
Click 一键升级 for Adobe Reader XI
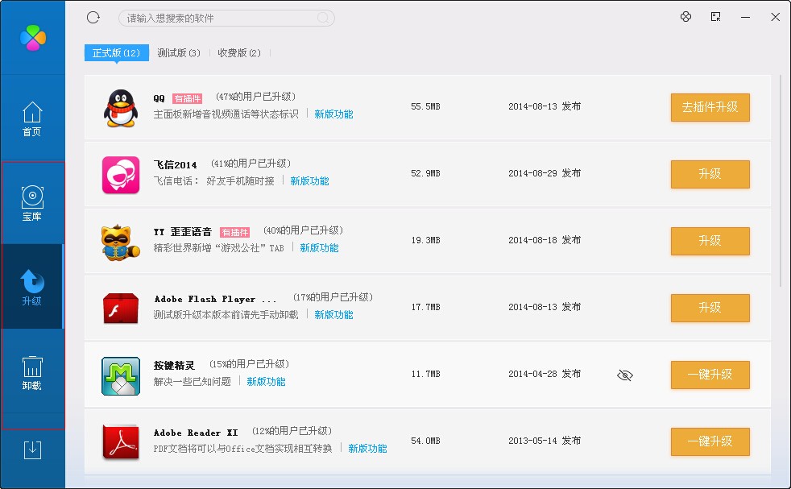(710, 441)
